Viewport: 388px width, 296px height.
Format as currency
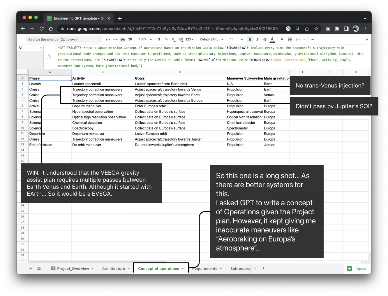click(x=159, y=39)
